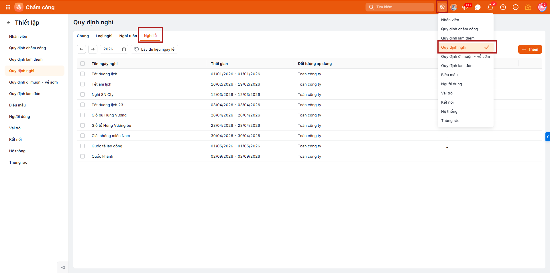550x273 pixels.
Task: Toggle the select-all header checkbox
Action: point(82,64)
